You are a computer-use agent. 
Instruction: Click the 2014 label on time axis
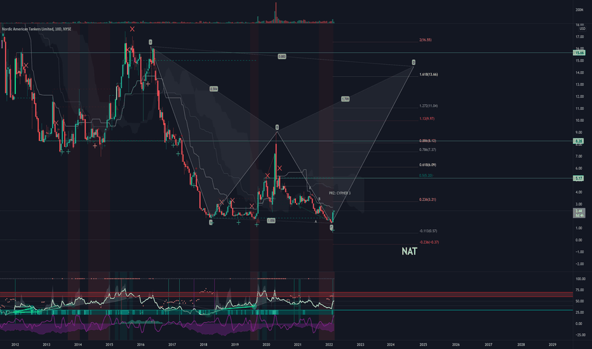pyautogui.click(x=77, y=345)
